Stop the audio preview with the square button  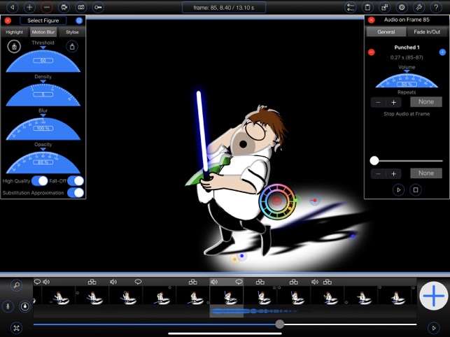416,190
